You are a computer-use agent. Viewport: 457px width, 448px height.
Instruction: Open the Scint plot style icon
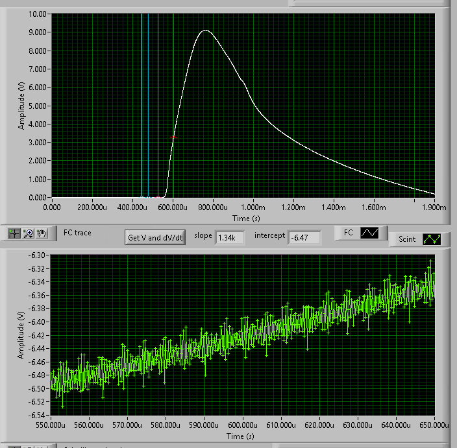(431, 239)
